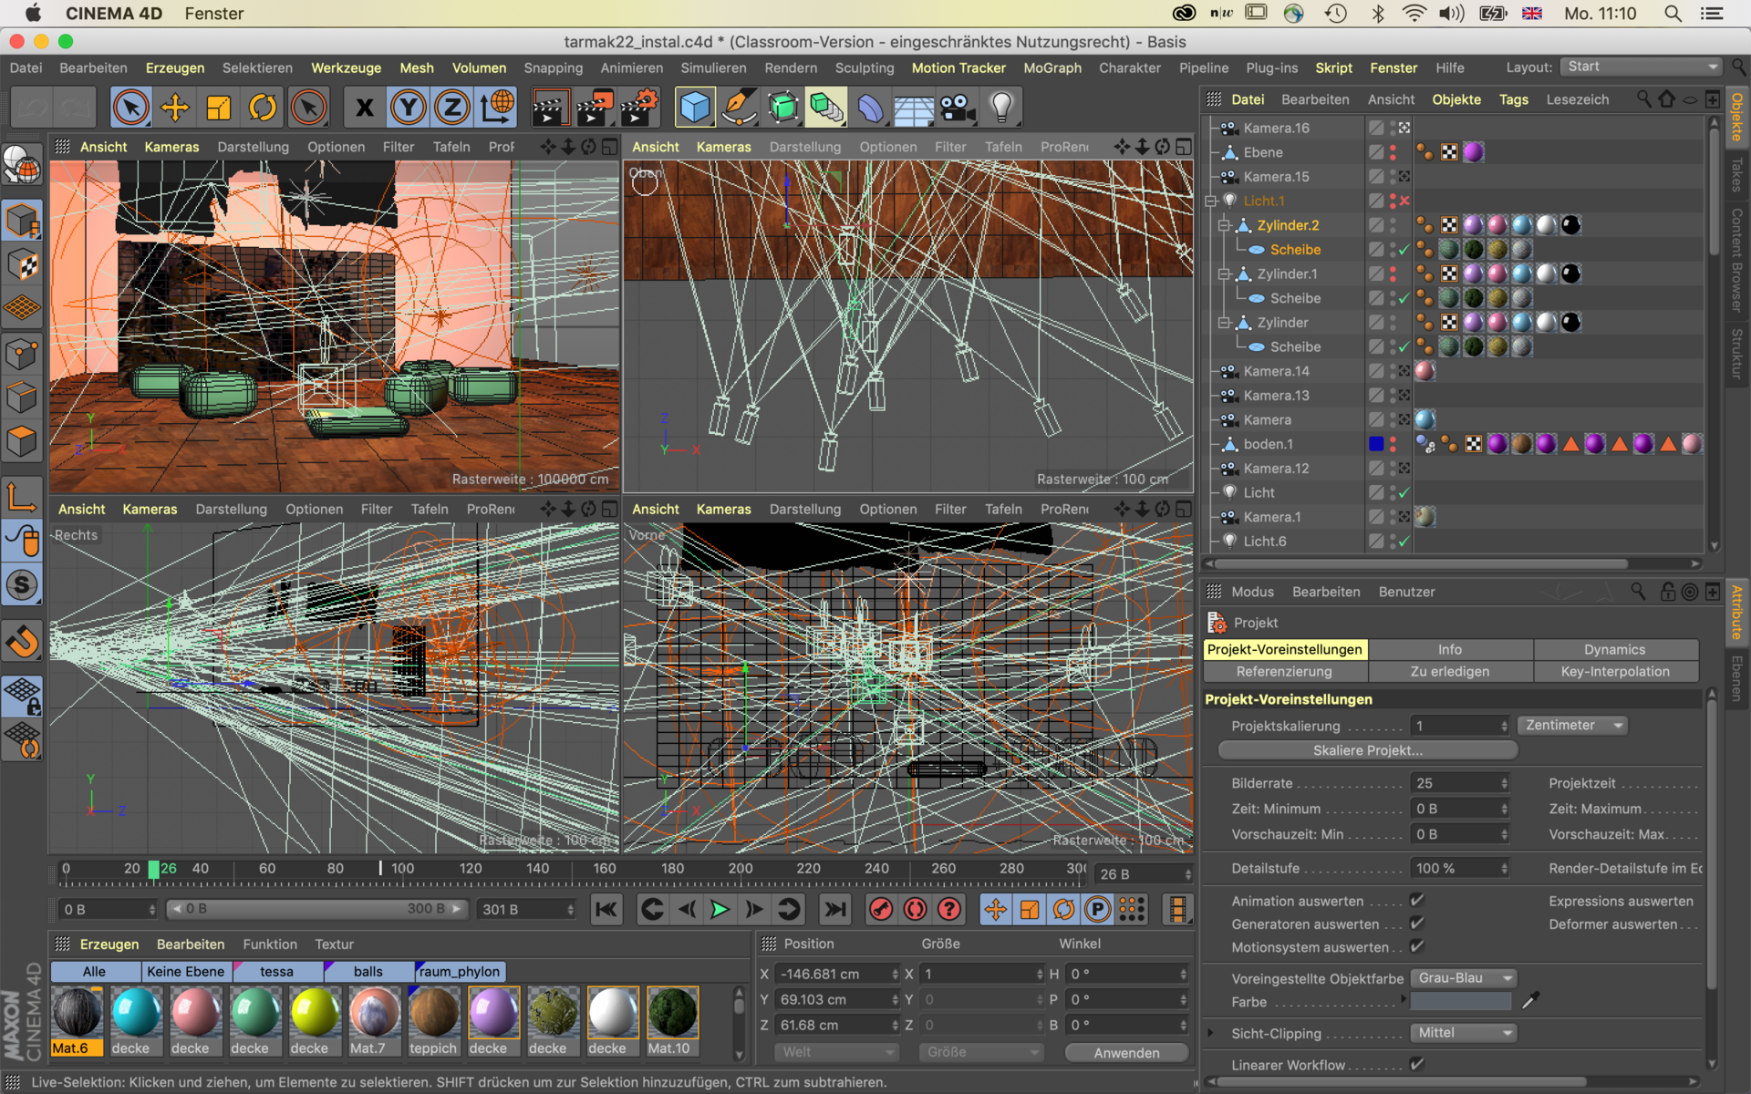Add a camera object from toolbar
1751x1094 pixels.
pos(958,108)
